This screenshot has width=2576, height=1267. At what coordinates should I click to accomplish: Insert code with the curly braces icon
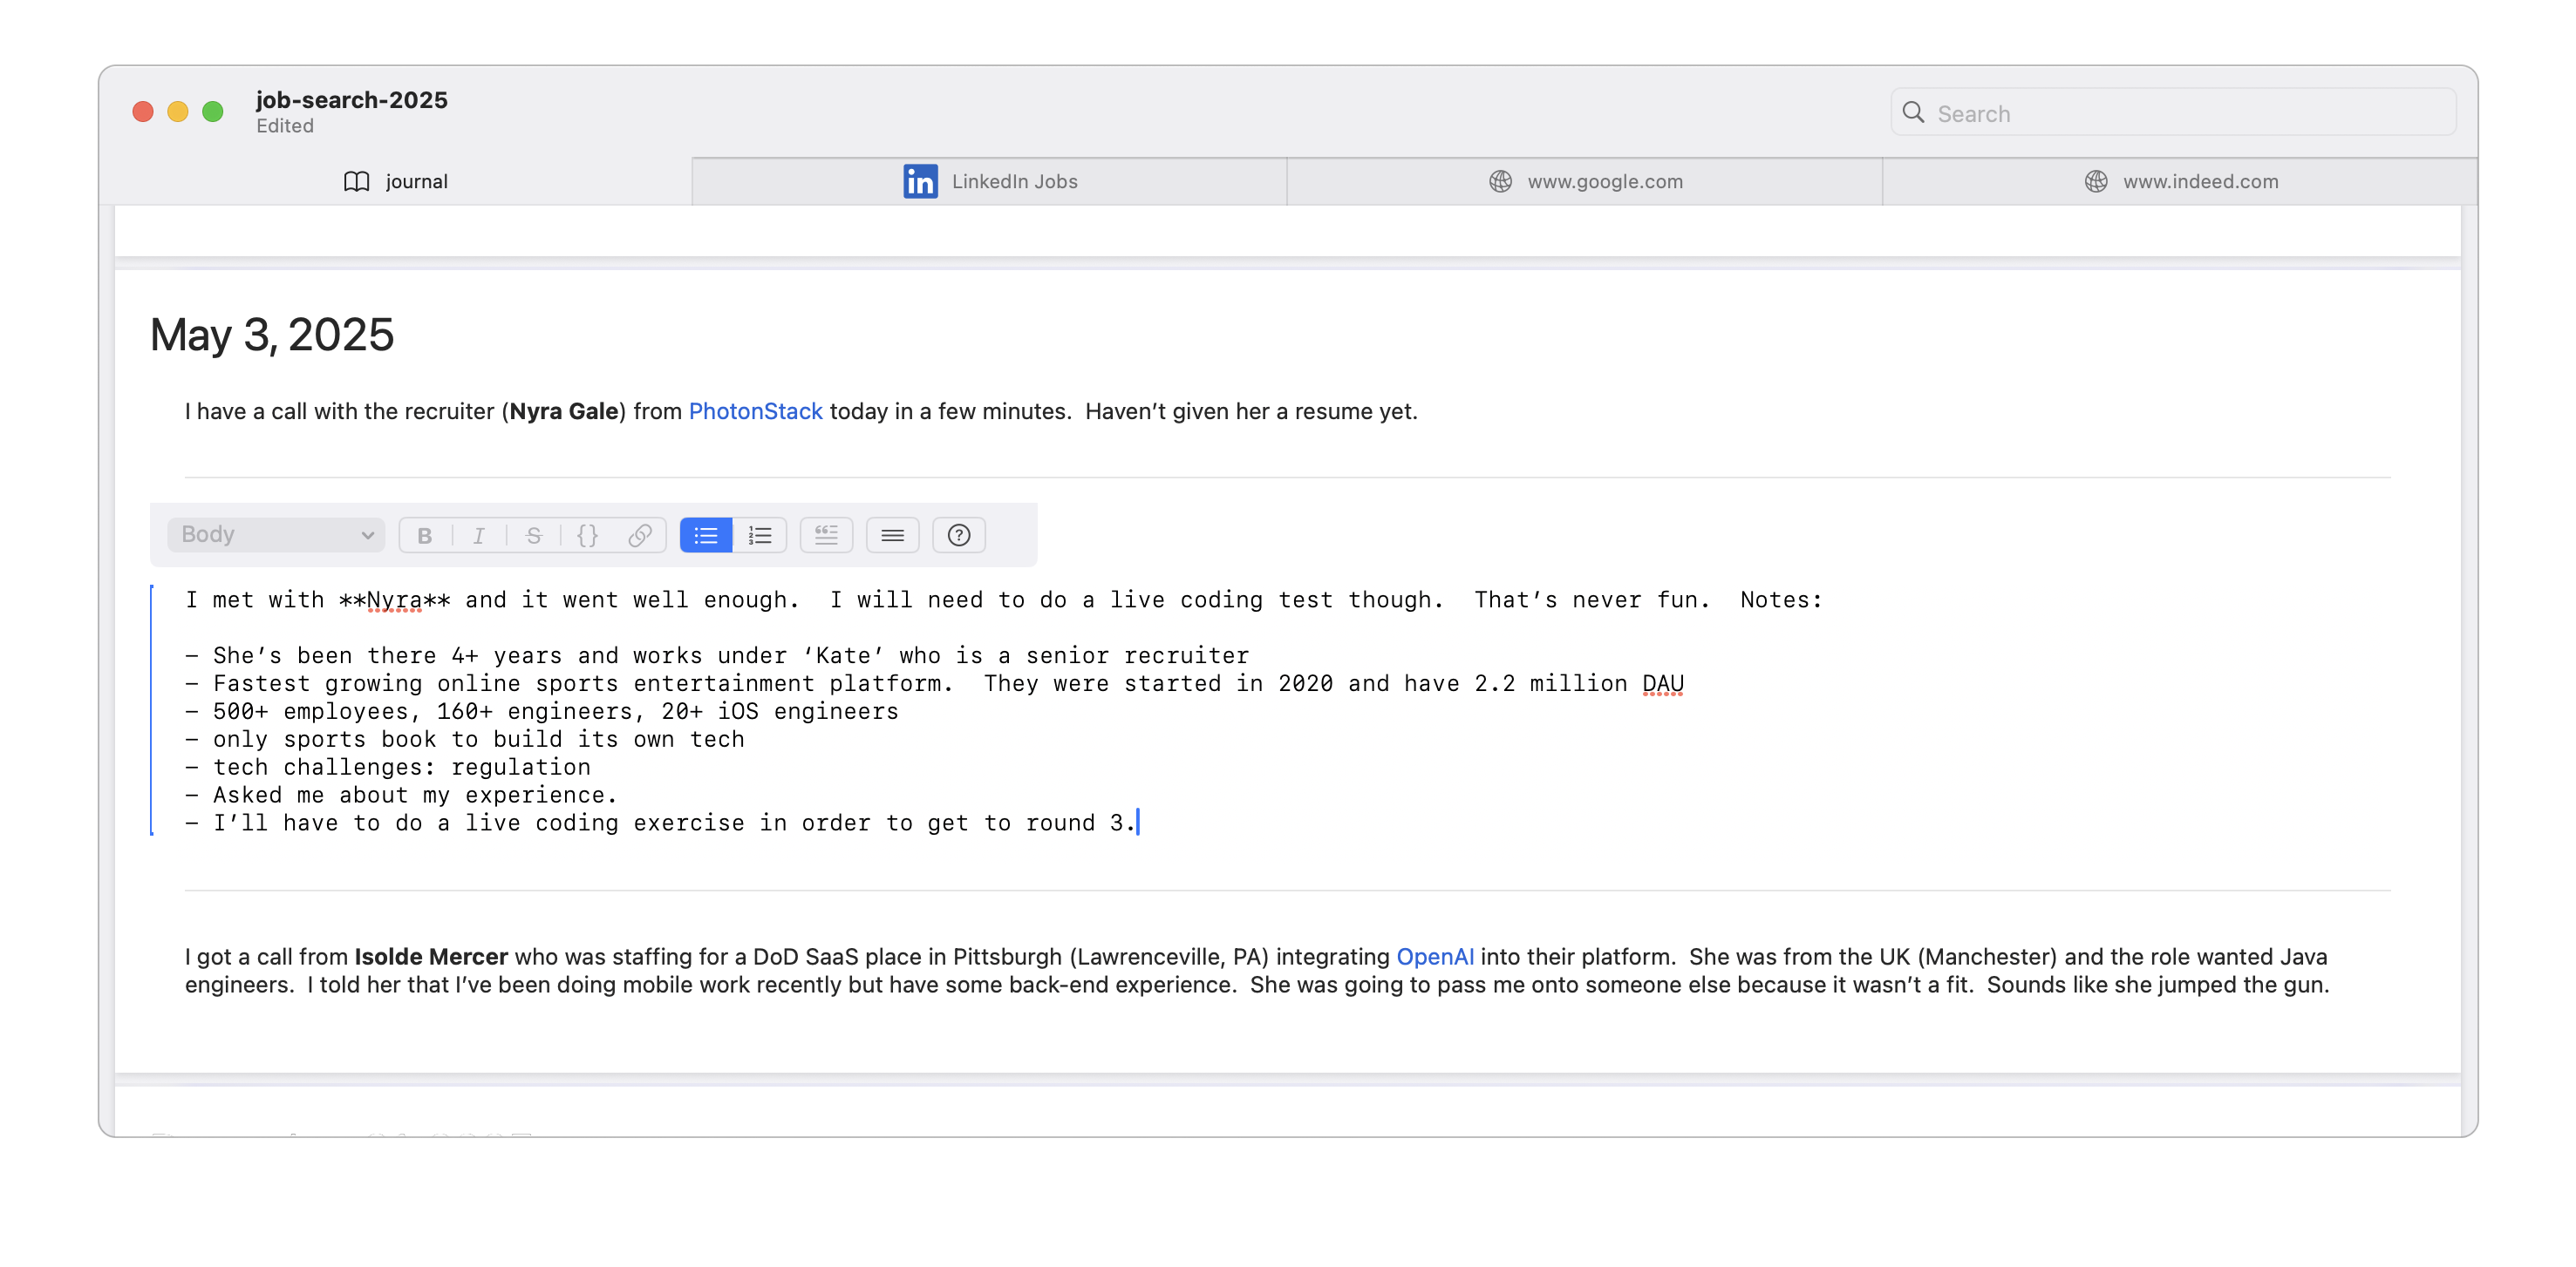coord(588,536)
